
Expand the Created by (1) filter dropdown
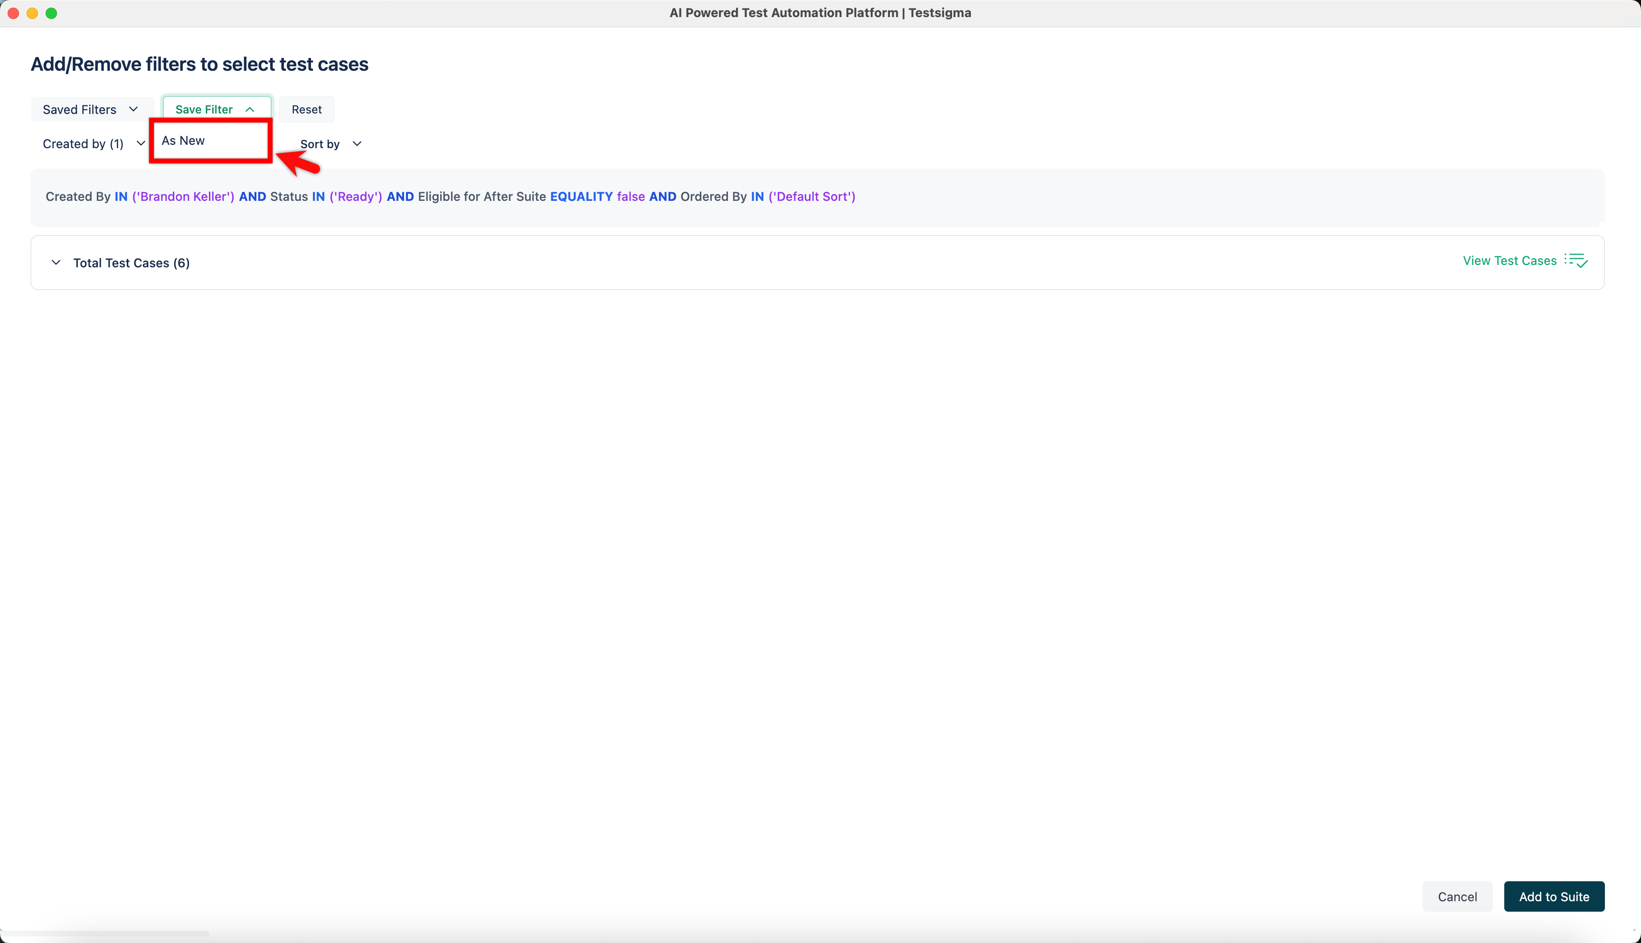point(93,143)
